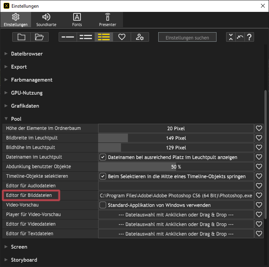
Task: Click the user settings gear icon
Action: [139, 37]
